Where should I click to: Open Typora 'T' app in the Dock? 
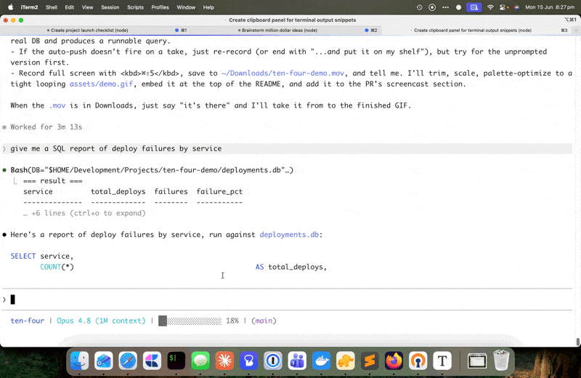442,361
